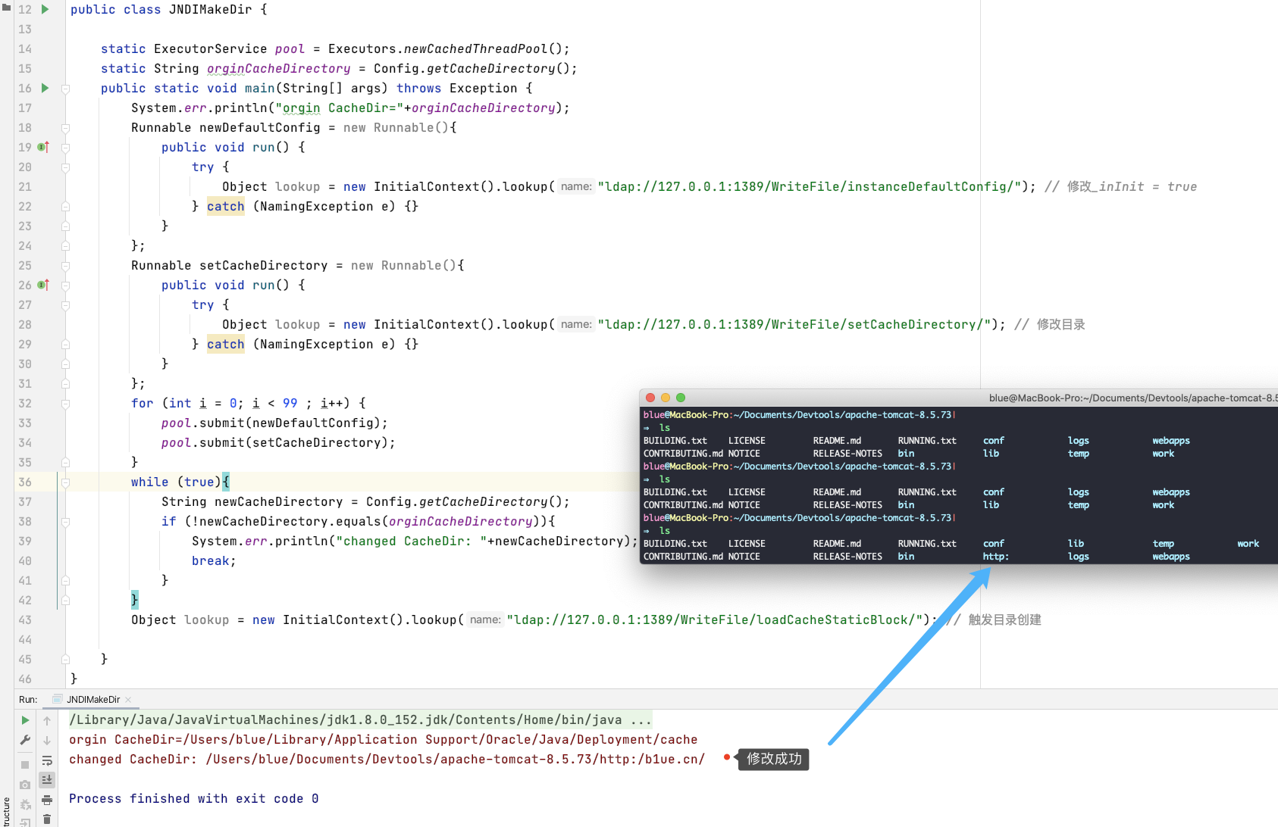Viewport: 1278px width, 827px height.
Task: Select the JNDIMakeDir run tab
Action: click(93, 699)
